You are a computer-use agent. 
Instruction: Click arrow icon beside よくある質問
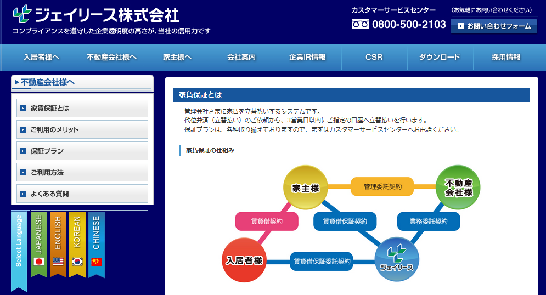pos(23,194)
